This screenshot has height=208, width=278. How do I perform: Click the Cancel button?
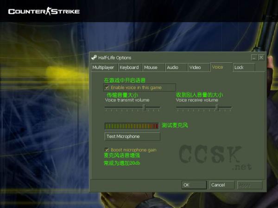221,185
